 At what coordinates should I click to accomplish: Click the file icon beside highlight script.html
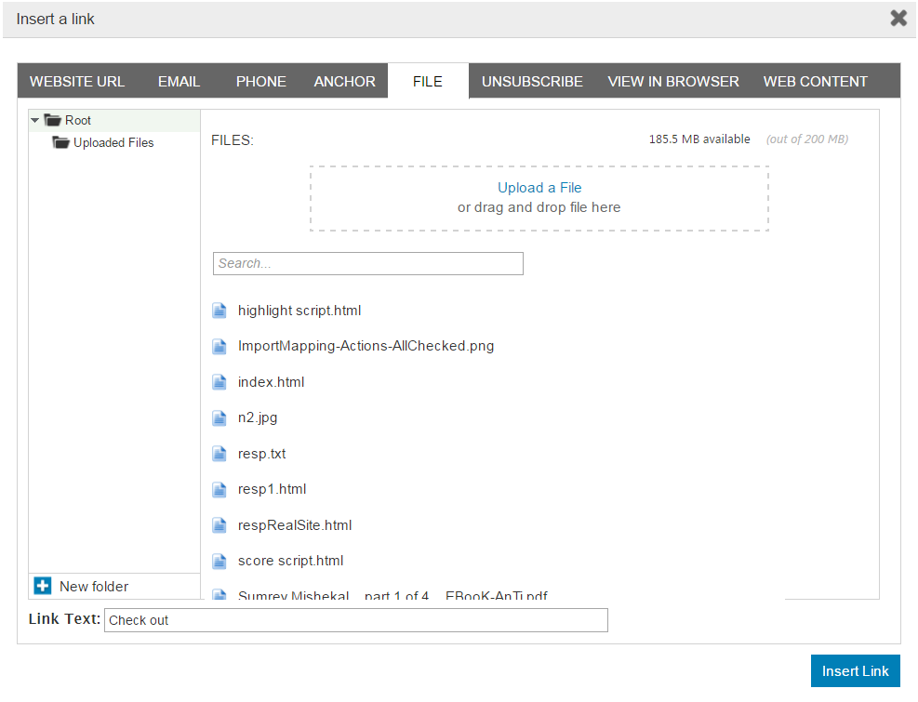[x=220, y=311]
